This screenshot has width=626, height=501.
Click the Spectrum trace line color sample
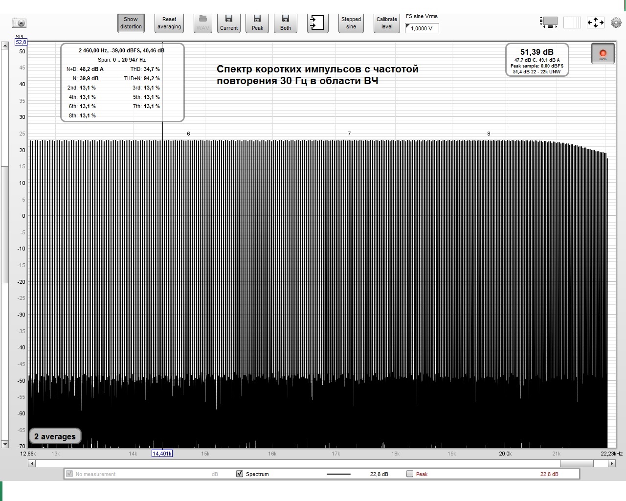338,474
